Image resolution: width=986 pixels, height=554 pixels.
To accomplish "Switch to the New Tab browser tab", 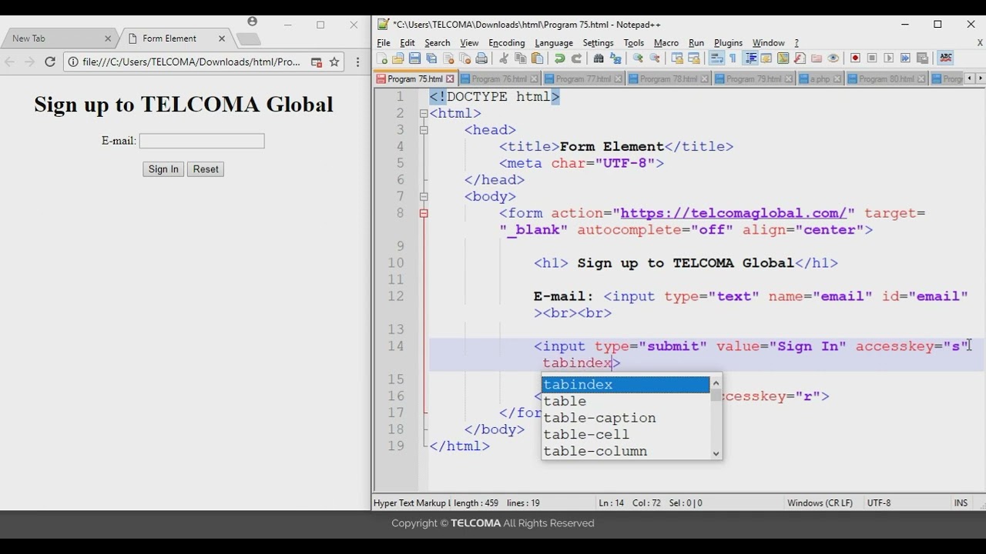I will pyautogui.click(x=58, y=38).
